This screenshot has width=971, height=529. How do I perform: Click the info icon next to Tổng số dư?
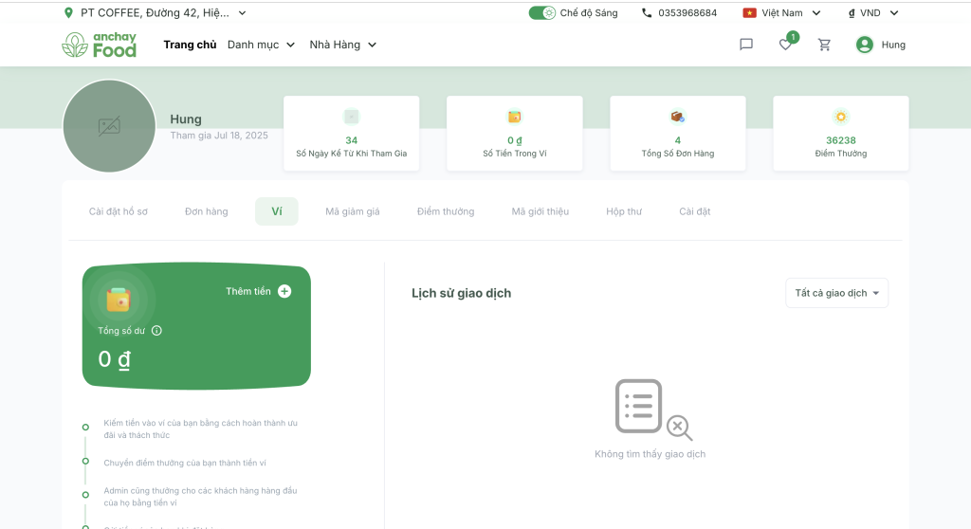click(x=156, y=331)
